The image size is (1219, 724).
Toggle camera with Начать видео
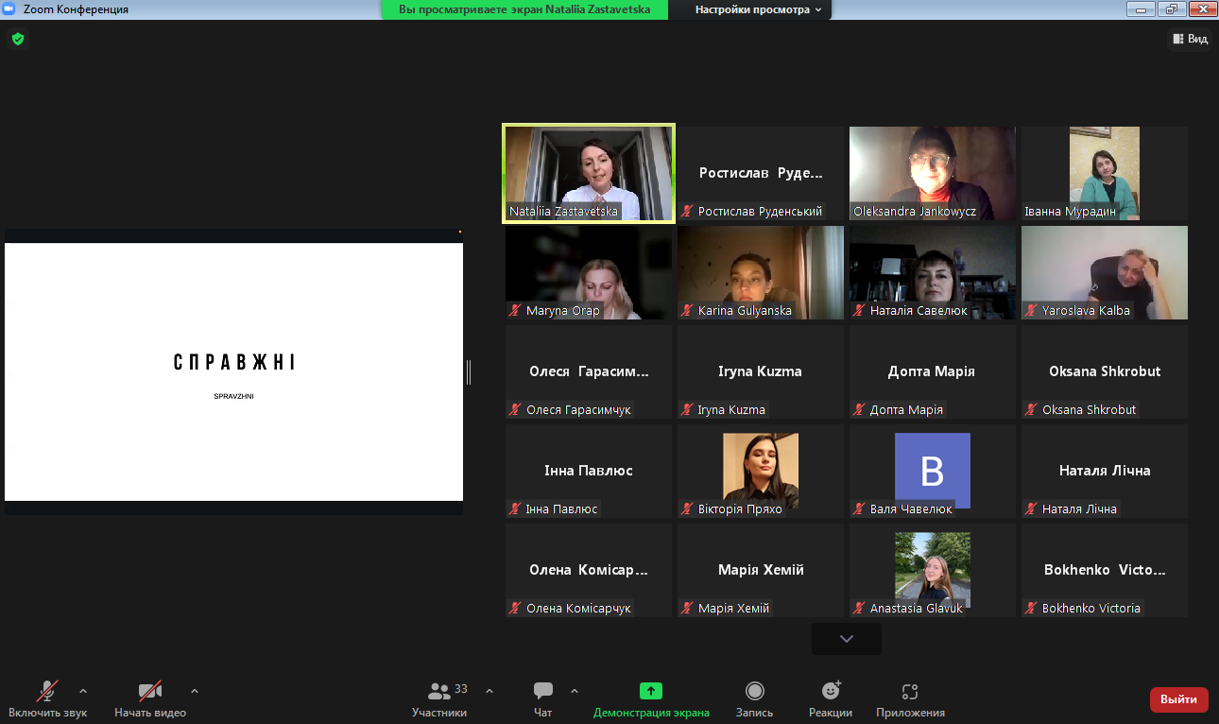click(x=150, y=691)
